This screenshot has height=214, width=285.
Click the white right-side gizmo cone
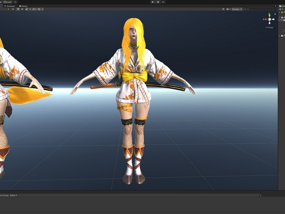click(273, 19)
